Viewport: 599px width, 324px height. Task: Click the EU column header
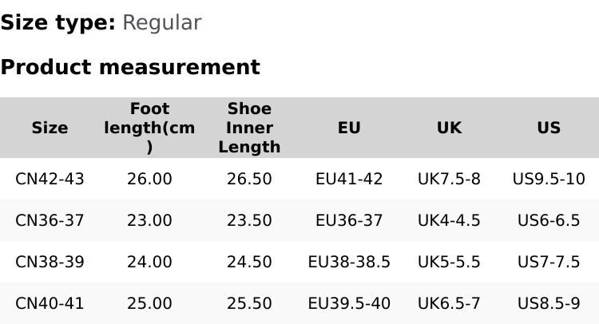click(x=349, y=128)
